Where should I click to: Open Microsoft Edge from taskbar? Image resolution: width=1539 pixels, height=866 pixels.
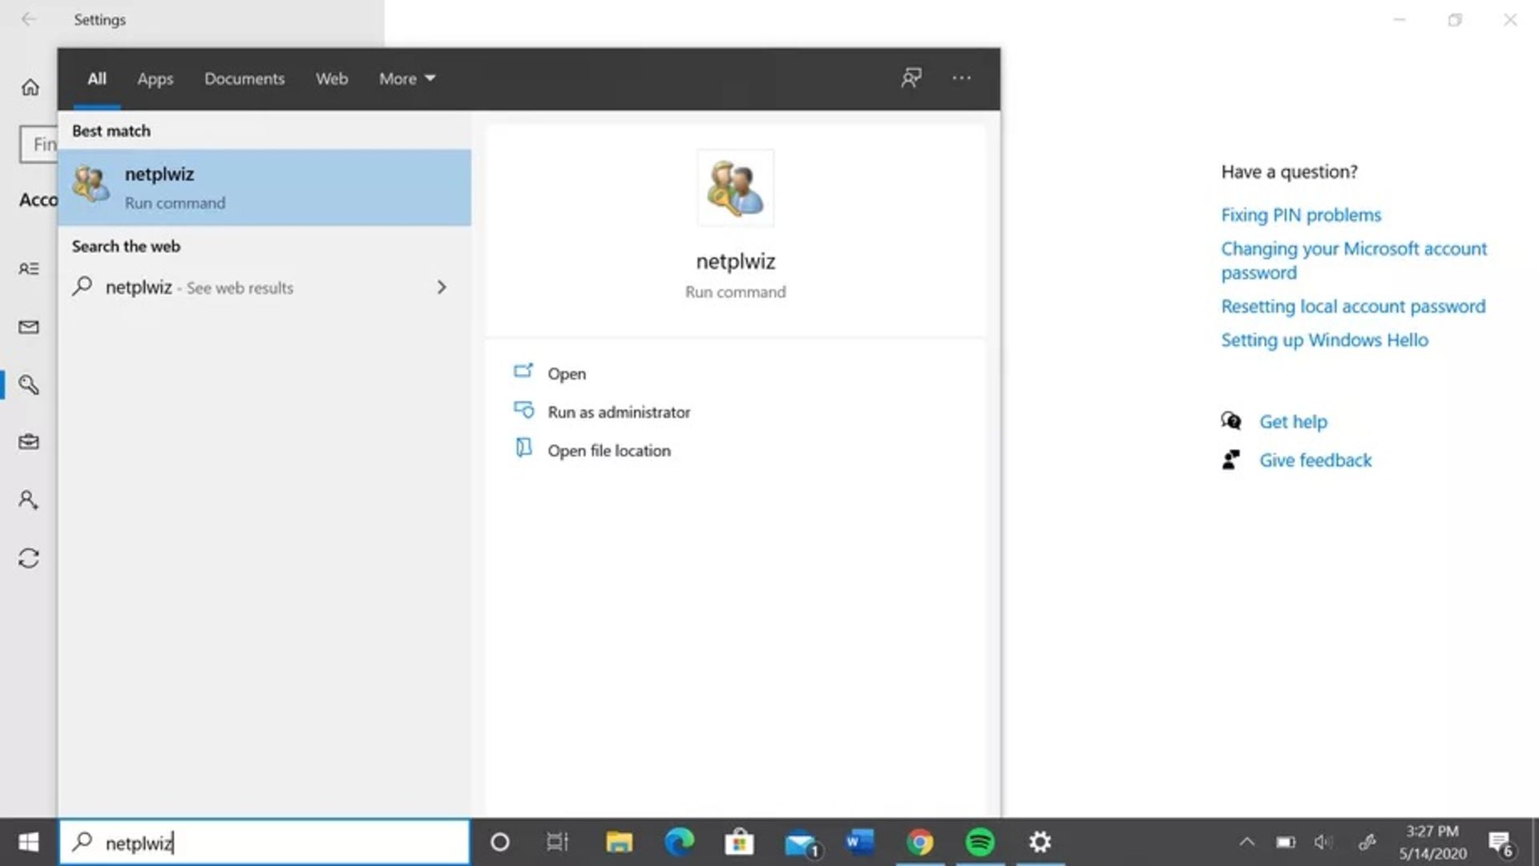(x=679, y=842)
